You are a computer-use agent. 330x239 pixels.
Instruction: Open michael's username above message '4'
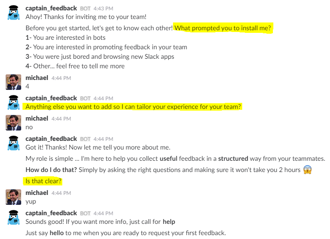37,78
